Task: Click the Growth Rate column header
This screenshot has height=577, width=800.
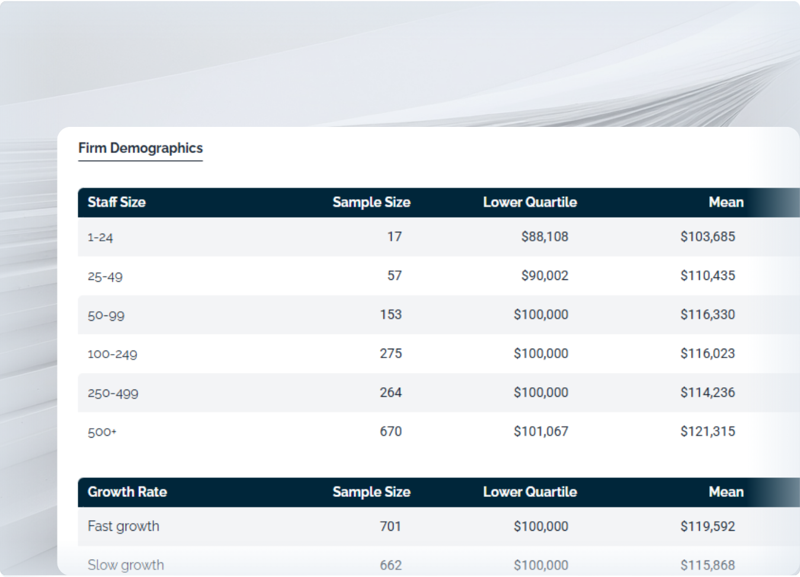Action: click(127, 492)
